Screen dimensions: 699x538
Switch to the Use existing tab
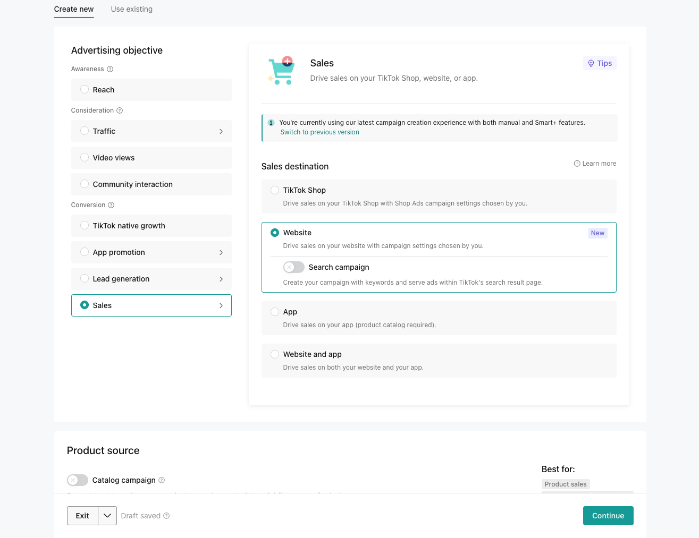(x=132, y=9)
